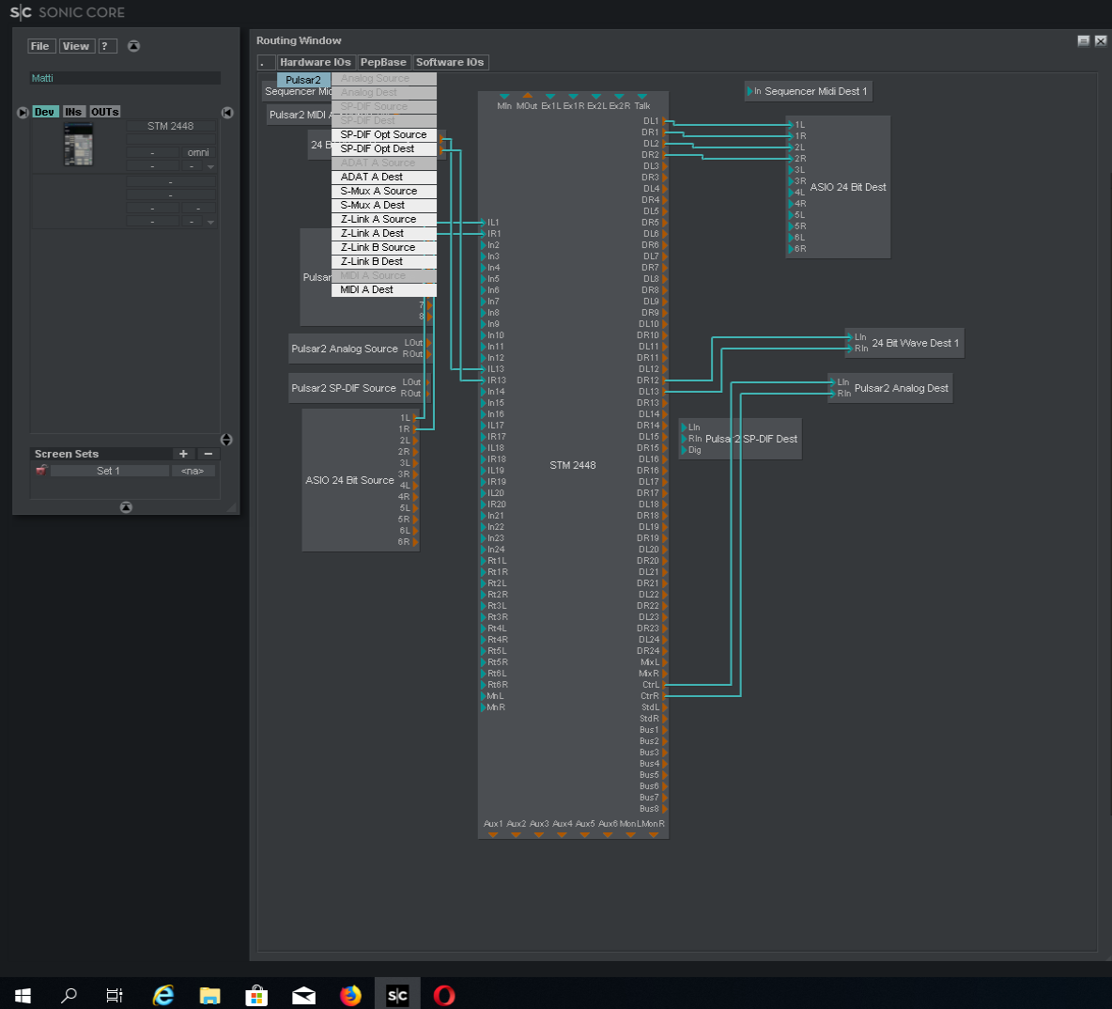Switch to the INs tab
Image resolution: width=1112 pixels, height=1009 pixels.
pos(73,112)
